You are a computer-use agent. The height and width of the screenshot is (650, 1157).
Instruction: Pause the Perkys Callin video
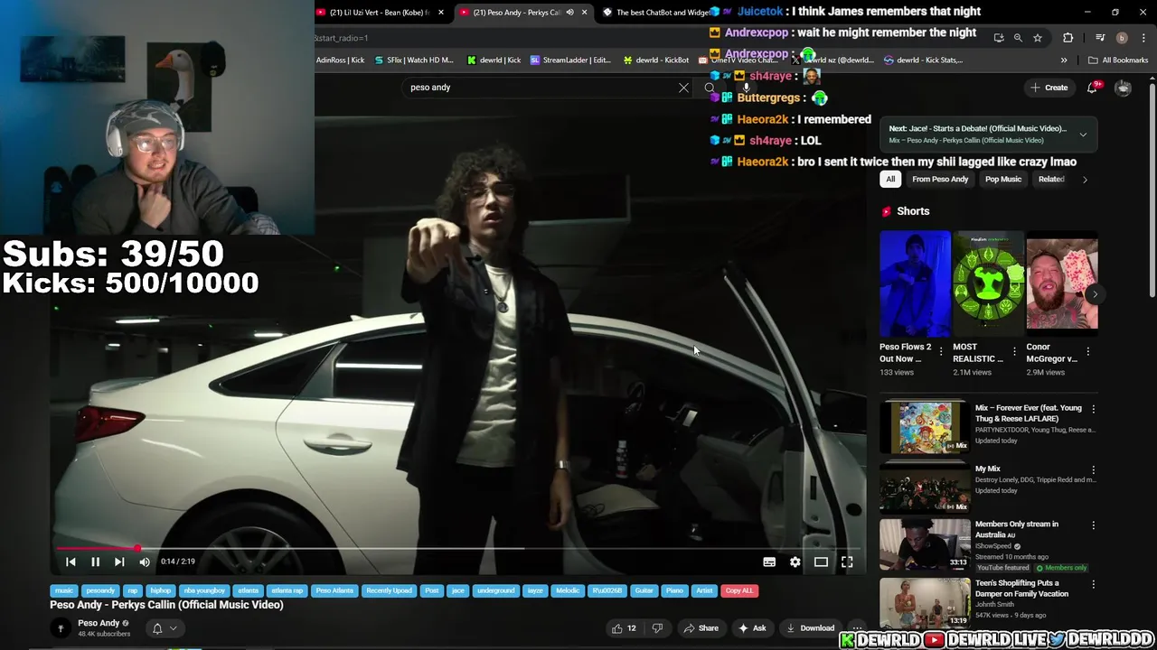pos(95,562)
